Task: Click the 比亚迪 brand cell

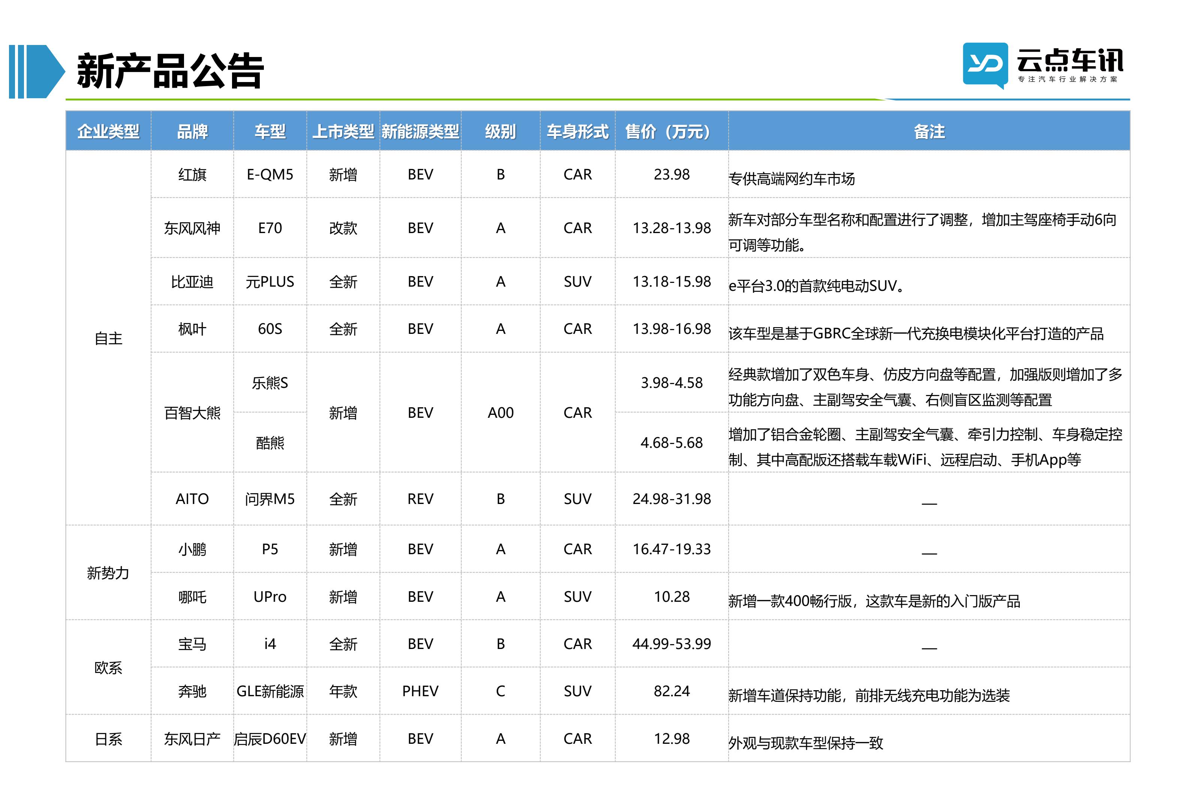Action: tap(192, 282)
